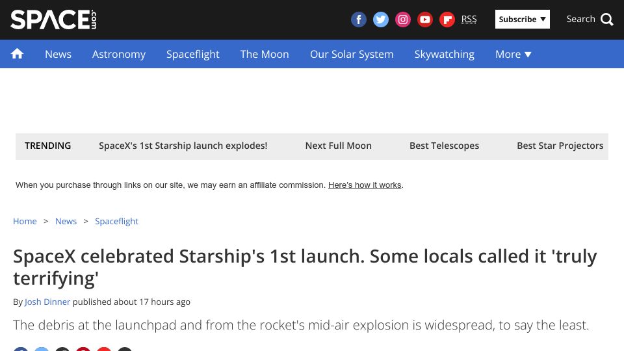Screen dimensions: 624x351
Task: Expand the More navigation dropdown
Action: pyautogui.click(x=513, y=54)
